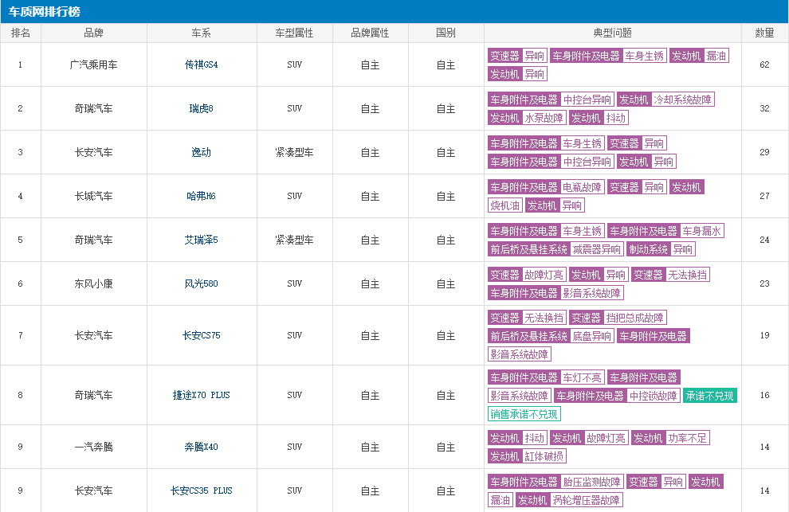789x512 pixels.
Task: Click the 长城汽车 brand cell
Action: pos(93,196)
